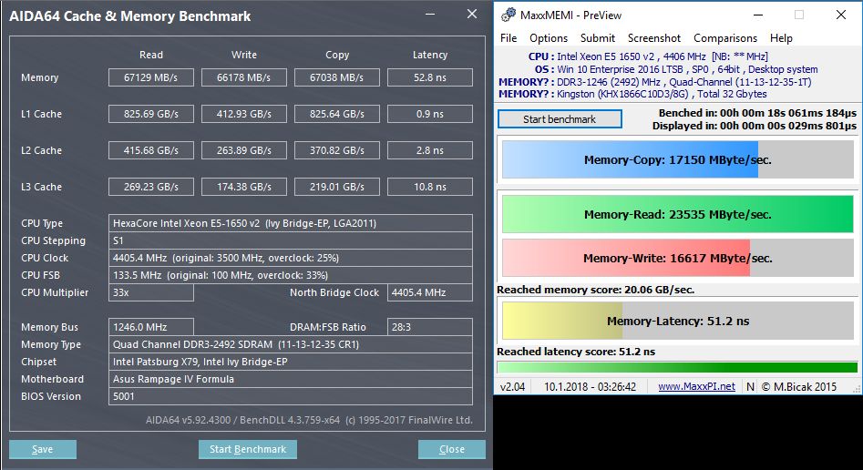
Task: Minimize the MaxxMEMI window
Action: click(x=758, y=15)
